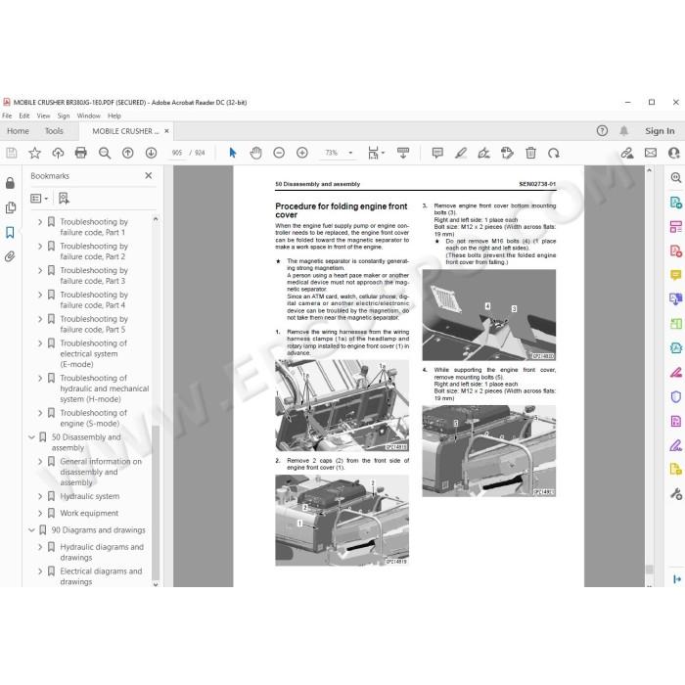685x685 pixels.
Task: Click the bookmarks panel scrollbar thumb
Action: pos(156,500)
